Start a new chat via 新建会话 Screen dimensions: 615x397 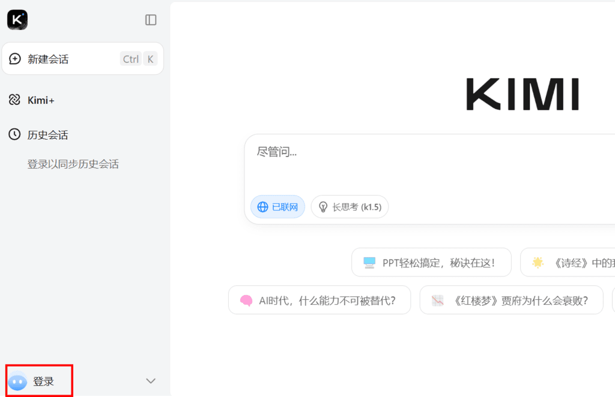(83, 59)
